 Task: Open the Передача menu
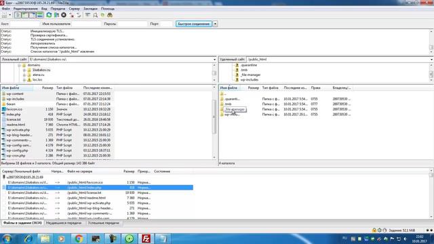coord(58,9)
